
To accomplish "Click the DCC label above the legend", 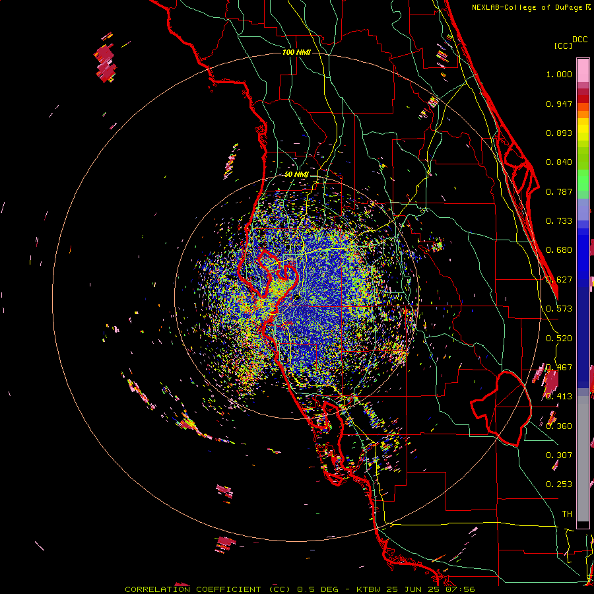I will click(x=579, y=39).
